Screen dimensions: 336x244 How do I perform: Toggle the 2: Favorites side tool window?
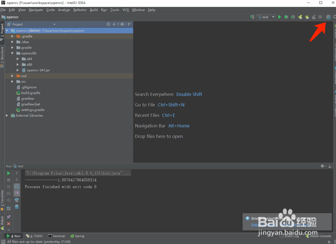2,200
